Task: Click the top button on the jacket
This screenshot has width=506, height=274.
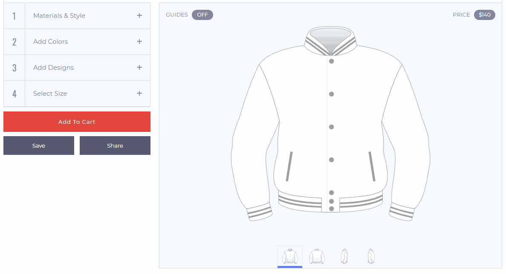Action: (331, 61)
